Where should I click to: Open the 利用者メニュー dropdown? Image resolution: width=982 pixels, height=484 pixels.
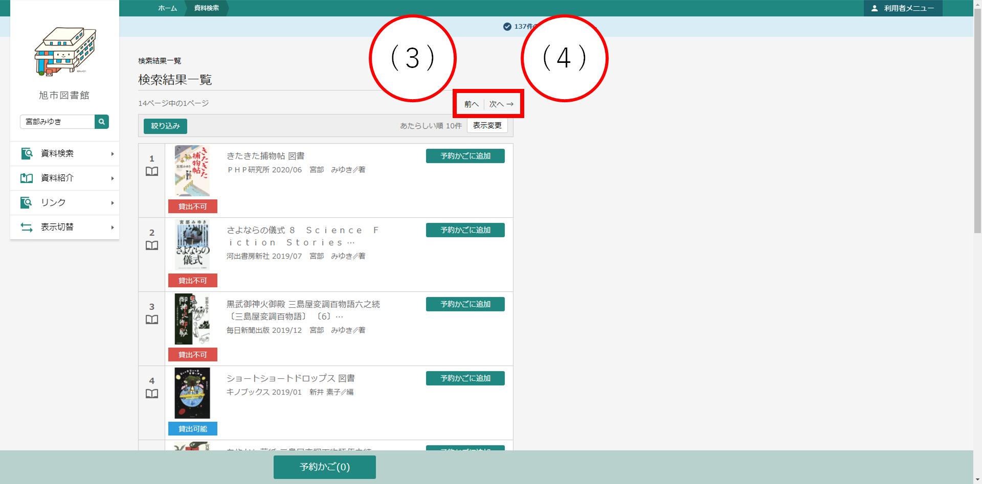coord(903,8)
